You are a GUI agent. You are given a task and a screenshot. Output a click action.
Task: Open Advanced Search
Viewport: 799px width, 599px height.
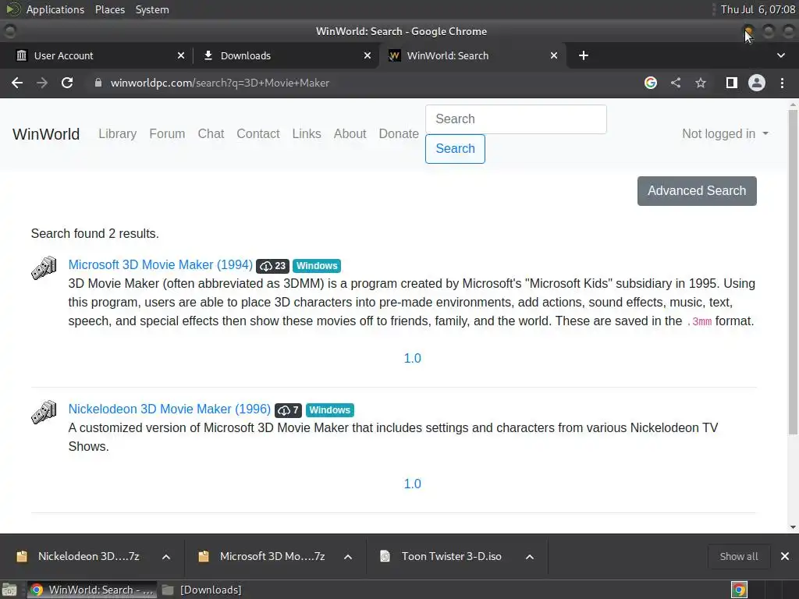pyautogui.click(x=697, y=191)
